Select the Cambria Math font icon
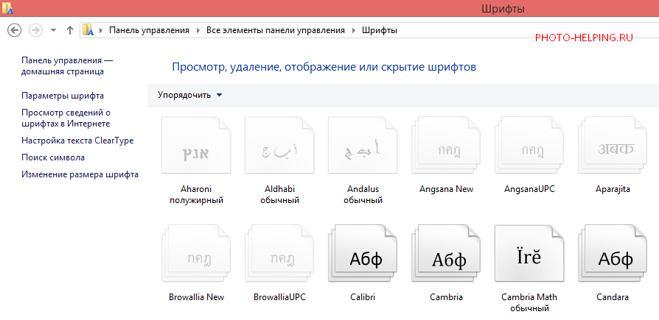This screenshot has width=659, height=320. click(x=529, y=253)
